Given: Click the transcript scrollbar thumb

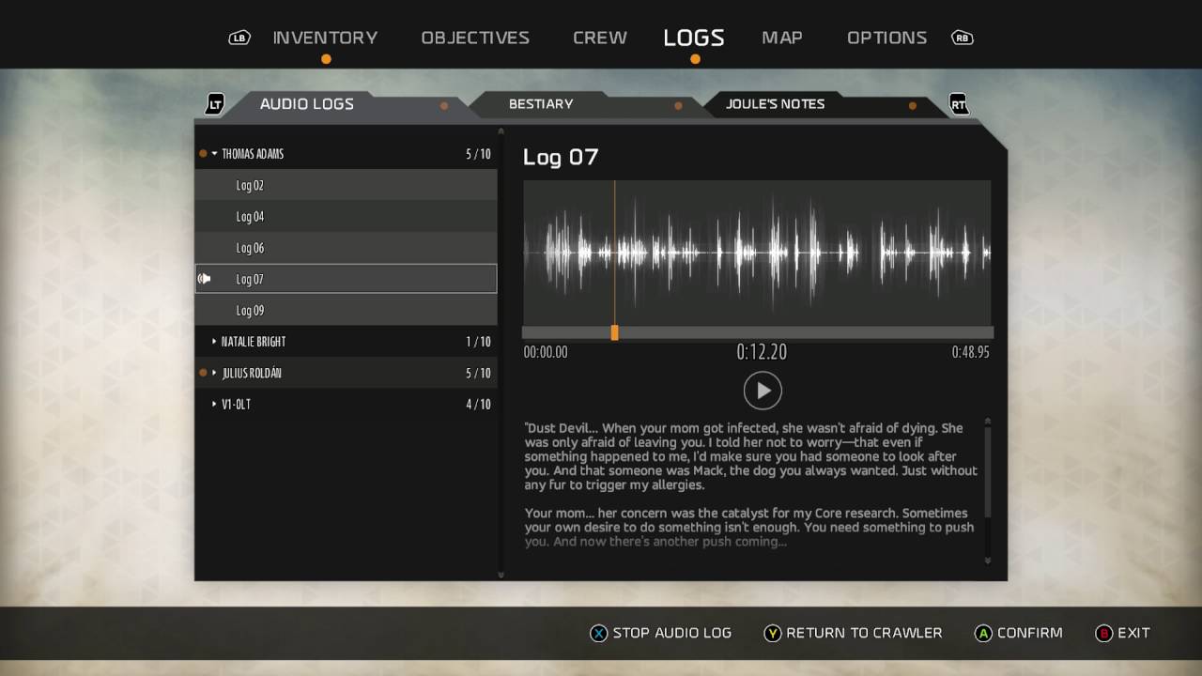Looking at the screenshot, I should point(988,471).
